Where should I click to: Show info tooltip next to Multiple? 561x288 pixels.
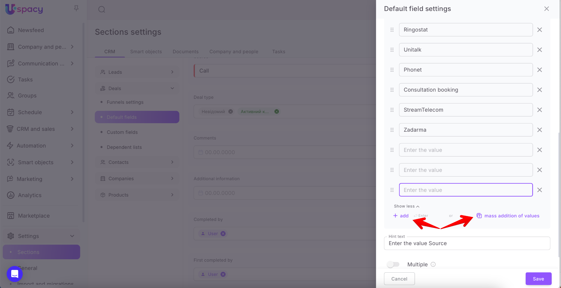(433, 264)
